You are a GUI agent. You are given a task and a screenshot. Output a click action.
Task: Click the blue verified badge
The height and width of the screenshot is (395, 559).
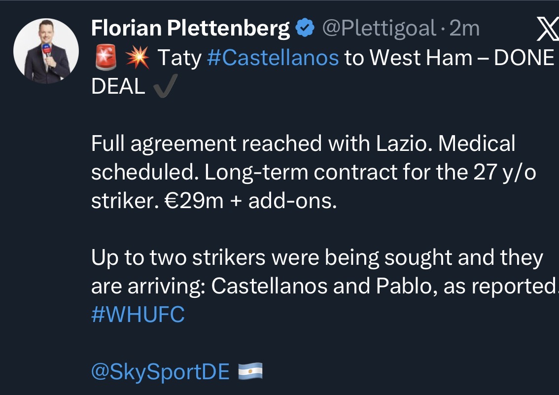[x=305, y=29]
